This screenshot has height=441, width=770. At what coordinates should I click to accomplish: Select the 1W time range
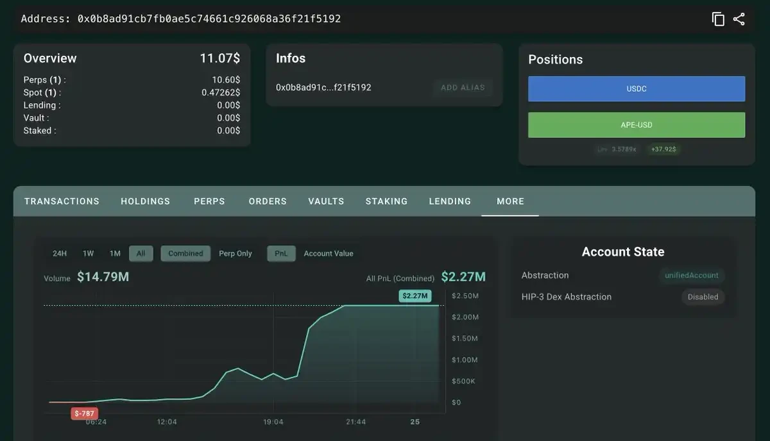pyautogui.click(x=87, y=253)
